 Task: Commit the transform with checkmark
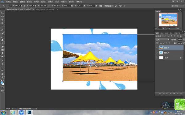[124, 6]
